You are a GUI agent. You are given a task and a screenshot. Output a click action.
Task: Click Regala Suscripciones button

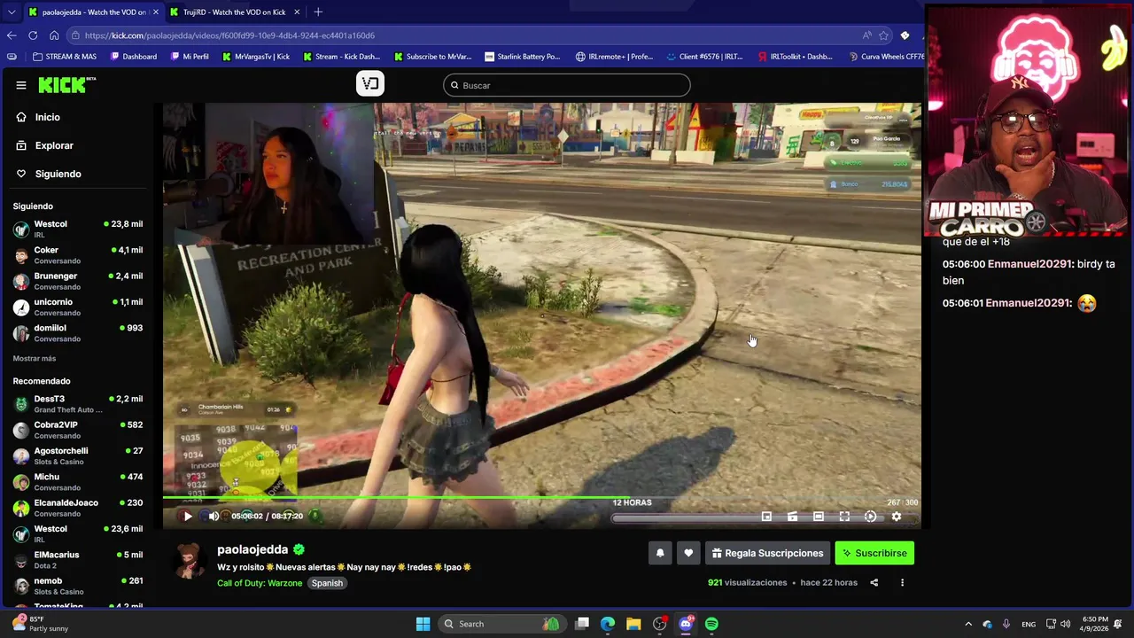click(767, 553)
